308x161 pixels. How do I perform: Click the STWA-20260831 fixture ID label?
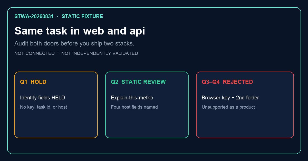[x=34, y=16]
